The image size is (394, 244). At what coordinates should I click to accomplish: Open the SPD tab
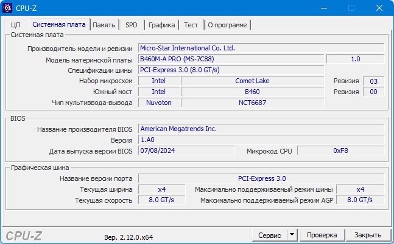(132, 25)
